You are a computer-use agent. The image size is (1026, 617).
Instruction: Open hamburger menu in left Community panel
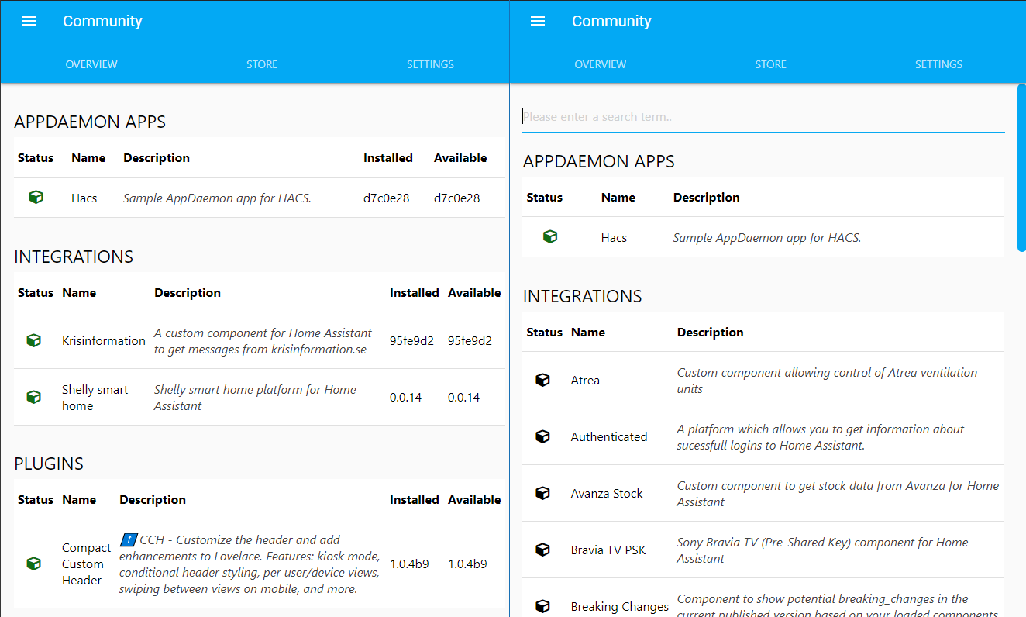pyautogui.click(x=29, y=22)
